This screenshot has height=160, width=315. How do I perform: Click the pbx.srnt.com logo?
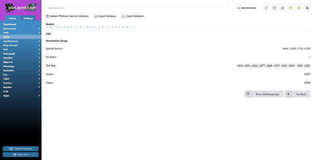point(21,7)
